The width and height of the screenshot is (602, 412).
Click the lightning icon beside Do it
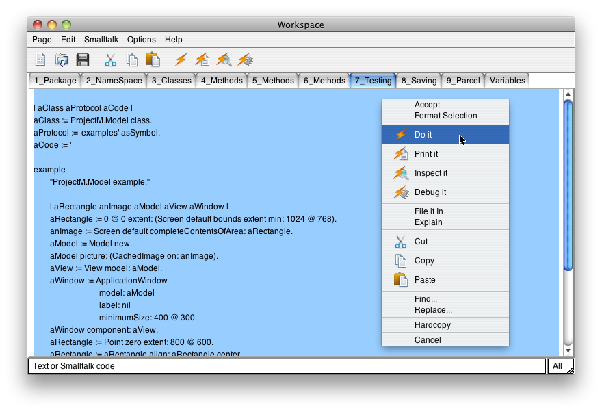coord(401,135)
